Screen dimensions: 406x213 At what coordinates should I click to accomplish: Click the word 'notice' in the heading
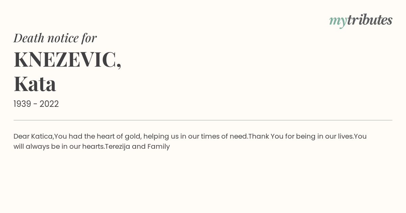(x=63, y=38)
